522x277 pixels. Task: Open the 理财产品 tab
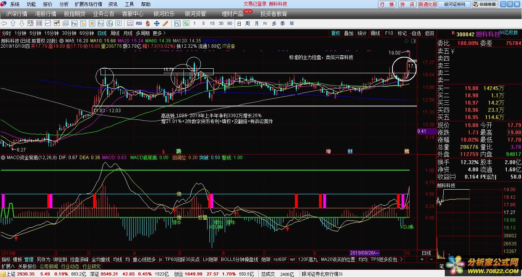point(232,14)
